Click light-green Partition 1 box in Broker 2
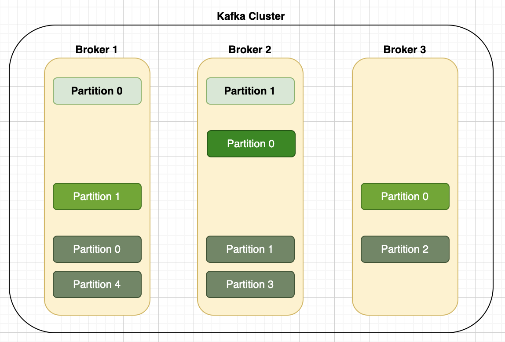The image size is (505, 342). [x=250, y=91]
